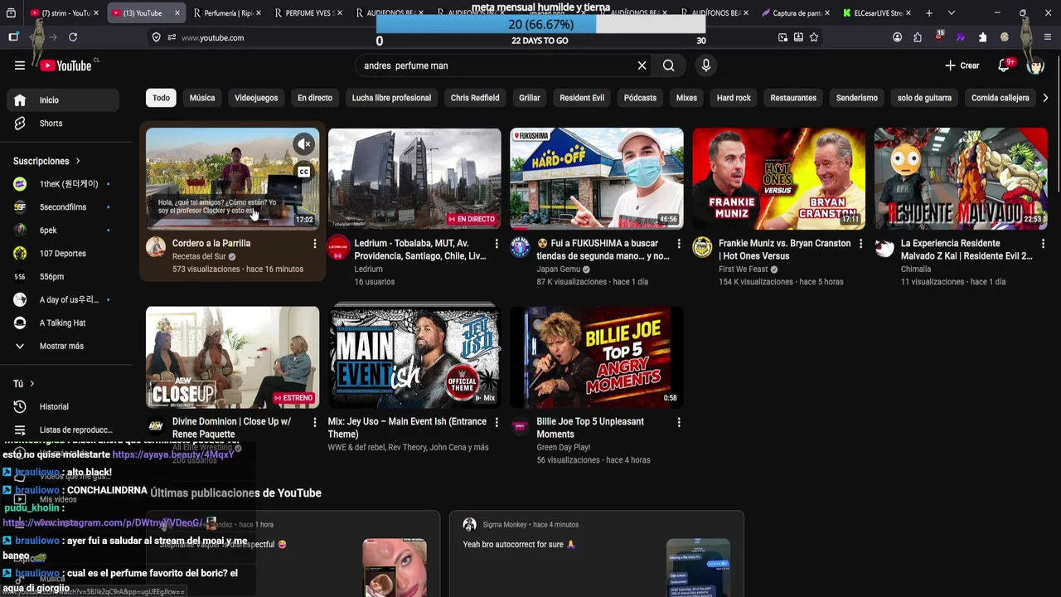This screenshot has width=1061, height=597.
Task: Open options for Jey Uso mix
Action: (497, 422)
